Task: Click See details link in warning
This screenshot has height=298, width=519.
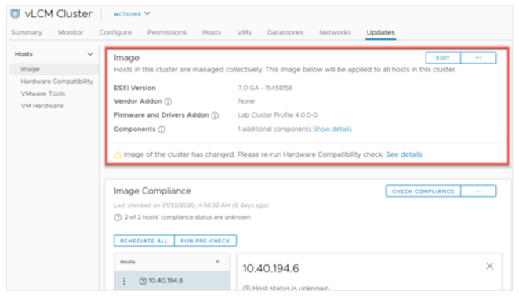Action: 404,154
